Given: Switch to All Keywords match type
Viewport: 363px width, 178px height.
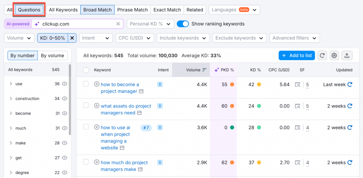Looking at the screenshot, I should coord(63,10).
